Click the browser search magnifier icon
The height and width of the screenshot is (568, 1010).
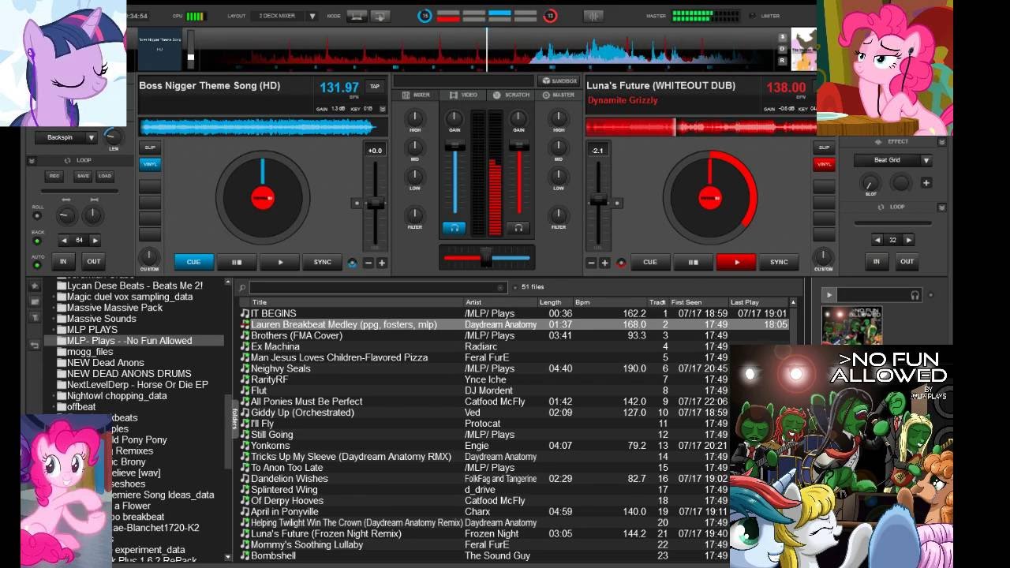pyautogui.click(x=243, y=288)
